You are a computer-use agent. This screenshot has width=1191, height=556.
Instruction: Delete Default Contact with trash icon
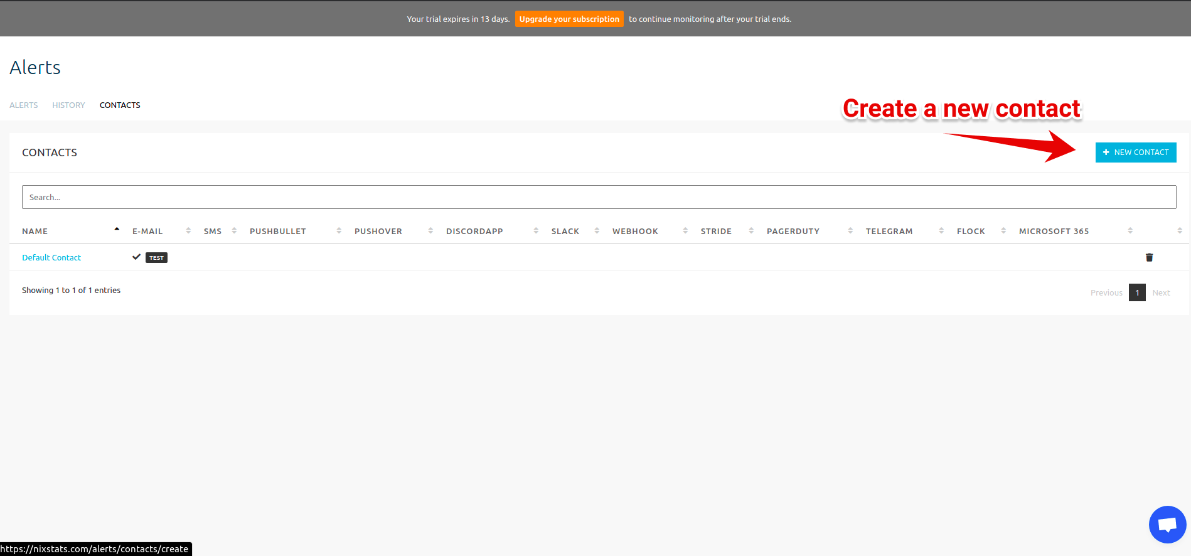click(1149, 257)
